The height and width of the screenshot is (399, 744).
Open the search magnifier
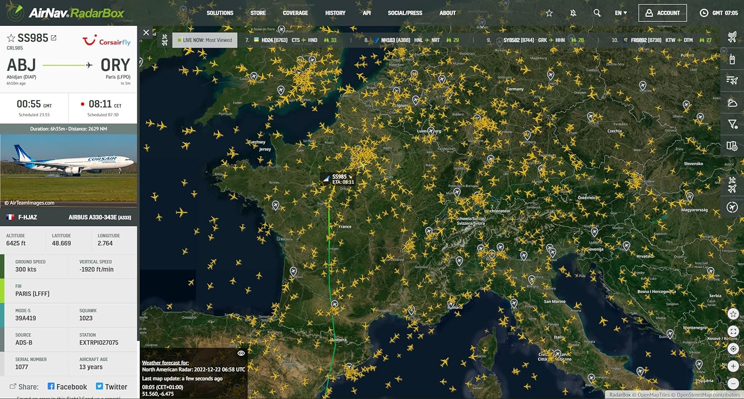point(597,13)
